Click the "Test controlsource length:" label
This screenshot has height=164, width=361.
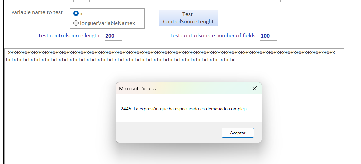[69, 36]
